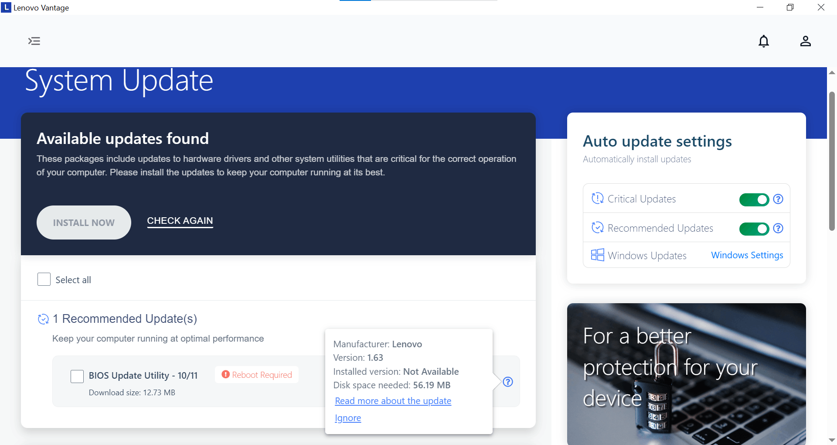Click the vertical scrollbar thumb
This screenshot has width=837, height=445.
pos(832,161)
